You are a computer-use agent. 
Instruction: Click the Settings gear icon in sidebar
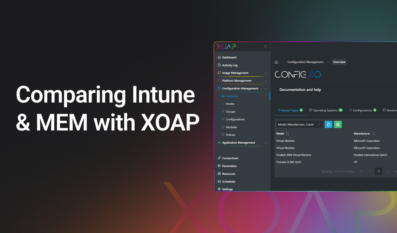pyautogui.click(x=219, y=189)
